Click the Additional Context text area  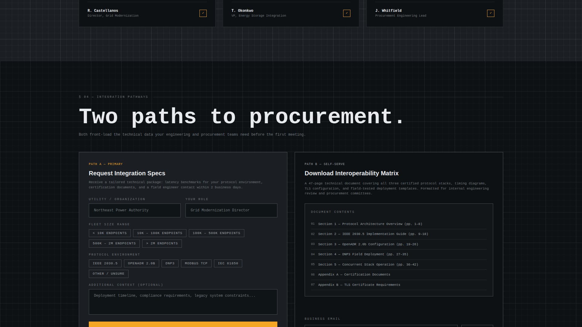coord(183,302)
